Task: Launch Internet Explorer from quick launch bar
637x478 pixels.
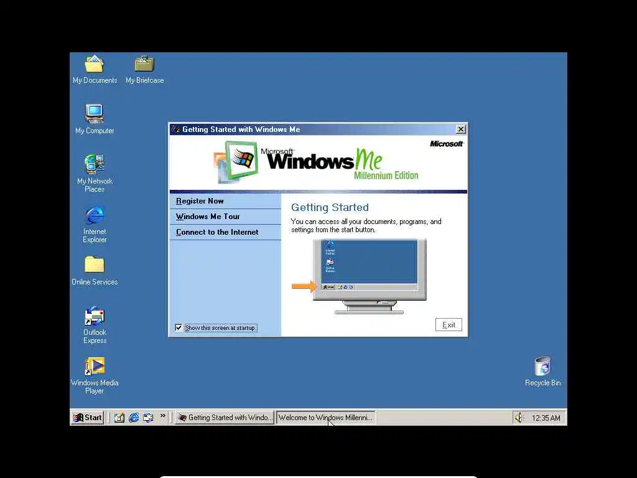Action: pyautogui.click(x=134, y=418)
